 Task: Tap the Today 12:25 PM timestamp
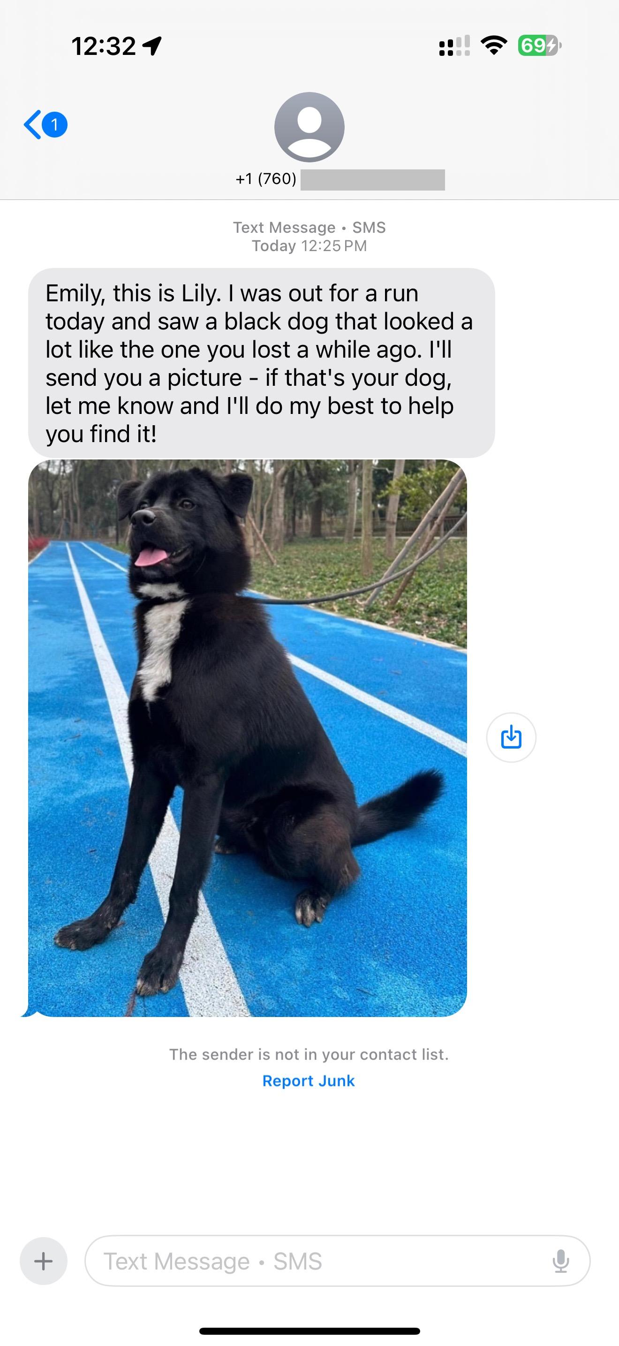[x=309, y=245]
